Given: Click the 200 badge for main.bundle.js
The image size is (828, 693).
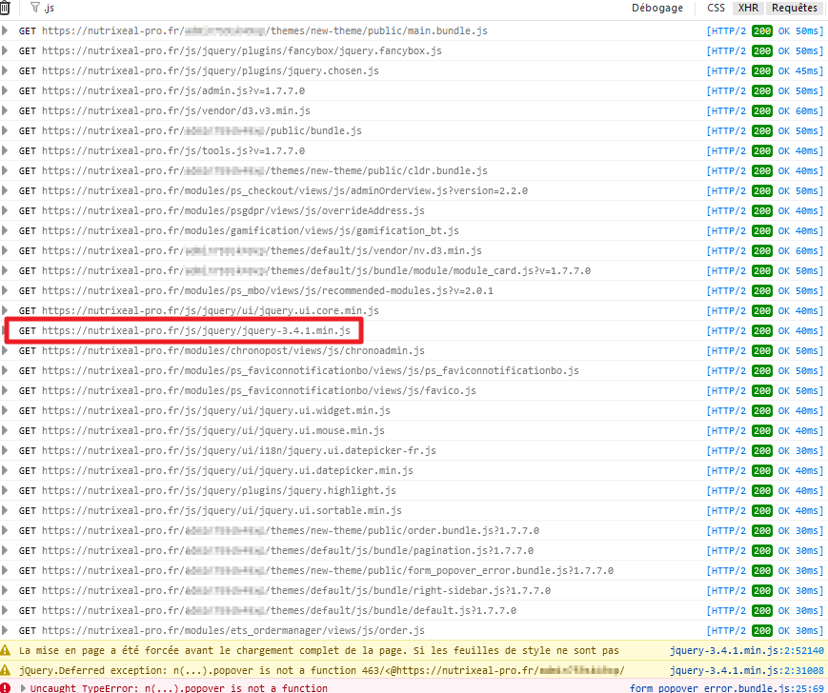Looking at the screenshot, I should [760, 30].
